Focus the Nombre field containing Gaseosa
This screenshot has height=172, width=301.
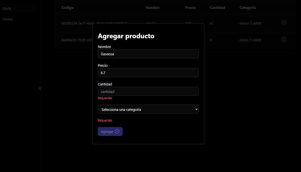coord(148,54)
